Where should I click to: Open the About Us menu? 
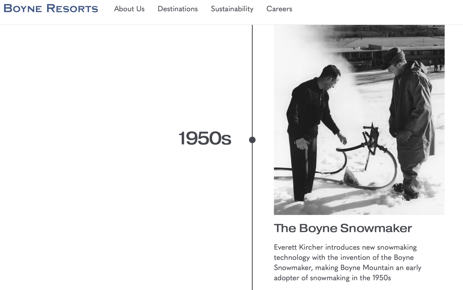click(x=129, y=9)
